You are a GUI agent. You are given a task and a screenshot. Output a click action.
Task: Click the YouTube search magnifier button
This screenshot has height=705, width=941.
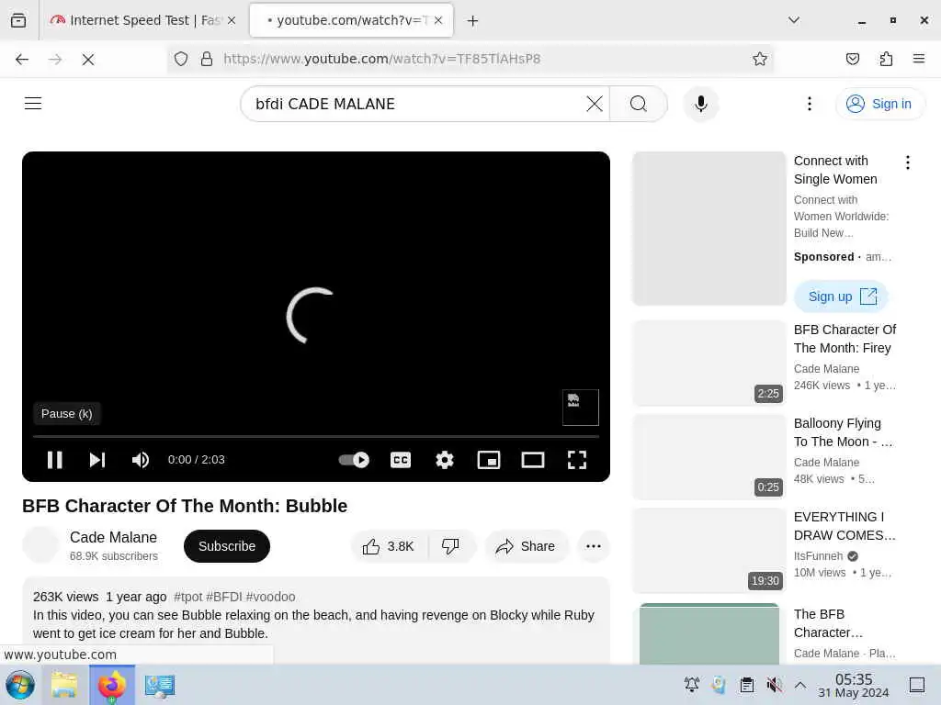click(x=639, y=104)
